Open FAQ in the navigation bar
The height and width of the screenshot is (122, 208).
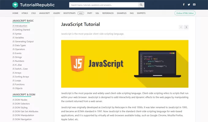132,13
